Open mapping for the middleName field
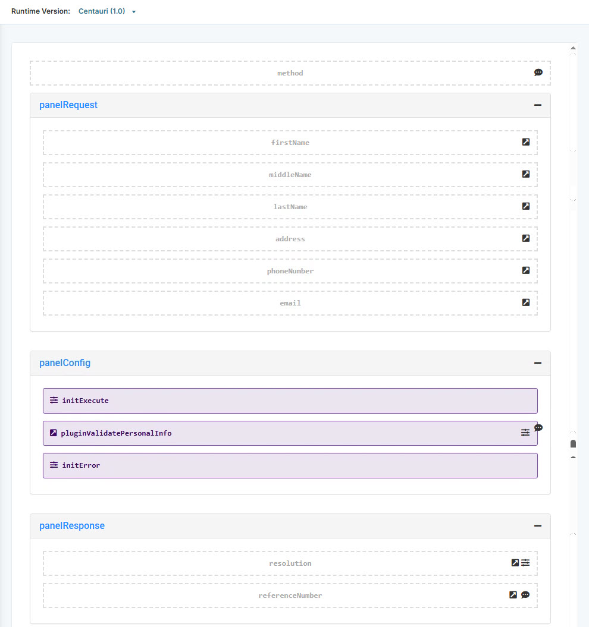 coord(525,174)
